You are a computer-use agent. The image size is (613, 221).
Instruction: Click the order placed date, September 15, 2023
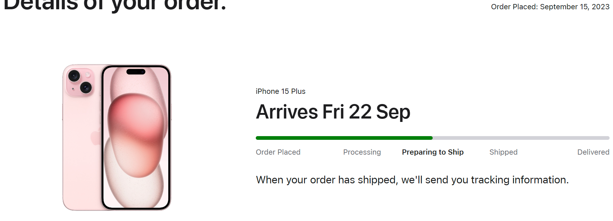[550, 7]
